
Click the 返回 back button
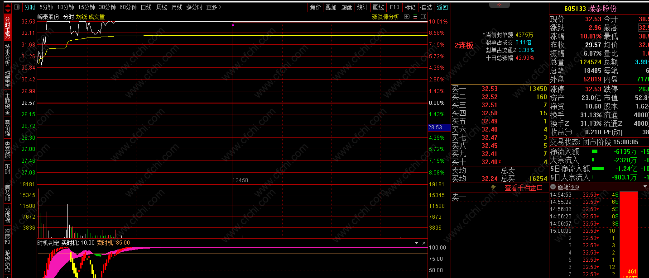pos(442,7)
